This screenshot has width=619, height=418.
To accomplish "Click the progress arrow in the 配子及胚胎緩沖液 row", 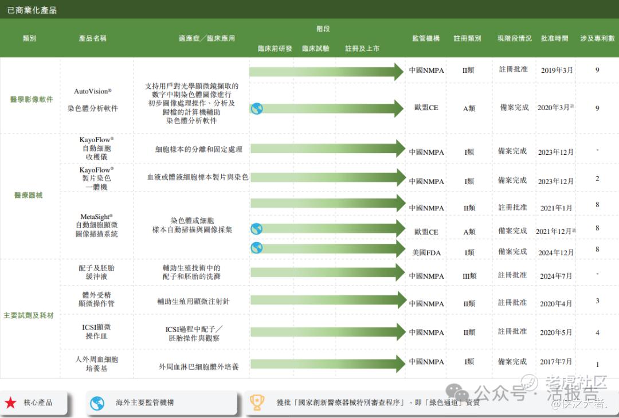I will click(x=328, y=272).
